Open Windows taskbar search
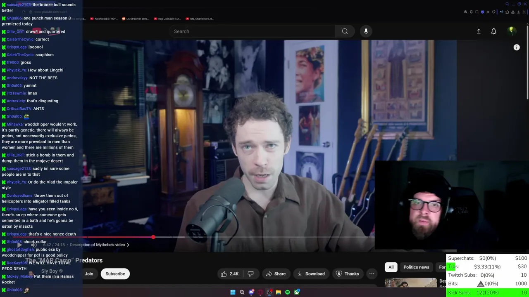529x297 pixels. coord(242,292)
